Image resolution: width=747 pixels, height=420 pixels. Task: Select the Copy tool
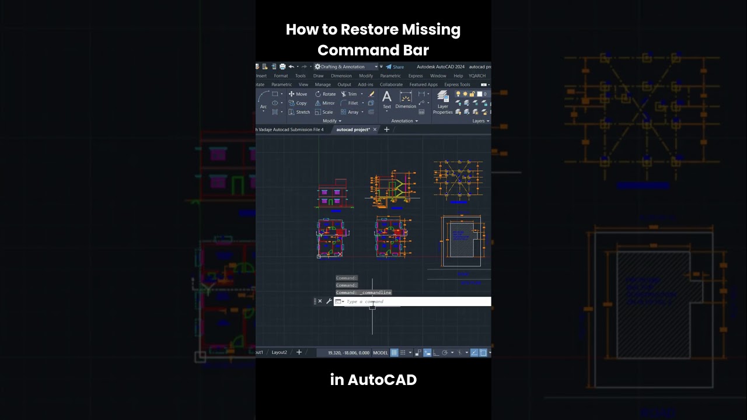click(297, 103)
